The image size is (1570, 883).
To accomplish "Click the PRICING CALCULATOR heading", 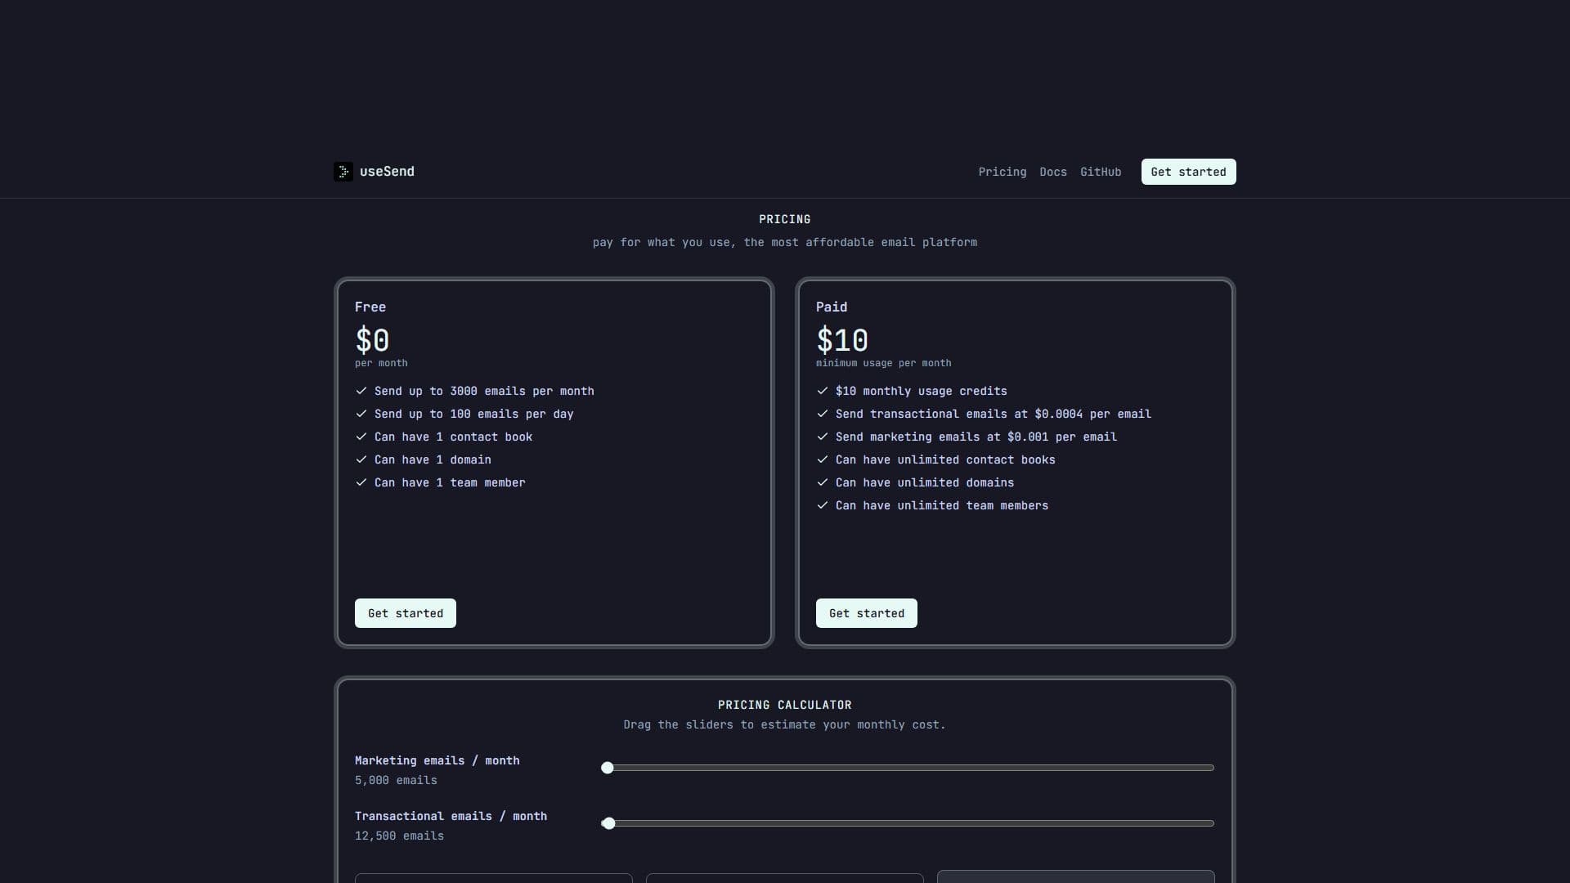I will (785, 705).
